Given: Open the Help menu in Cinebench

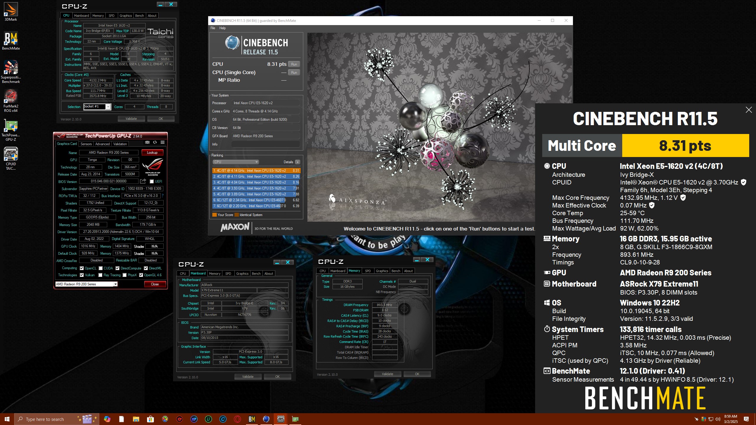Looking at the screenshot, I should point(222,28).
